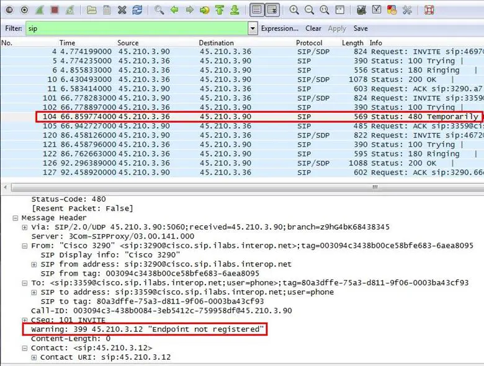The image size is (484, 366).
Task: Toggle auto scroll in live capture
Action: click(x=272, y=10)
